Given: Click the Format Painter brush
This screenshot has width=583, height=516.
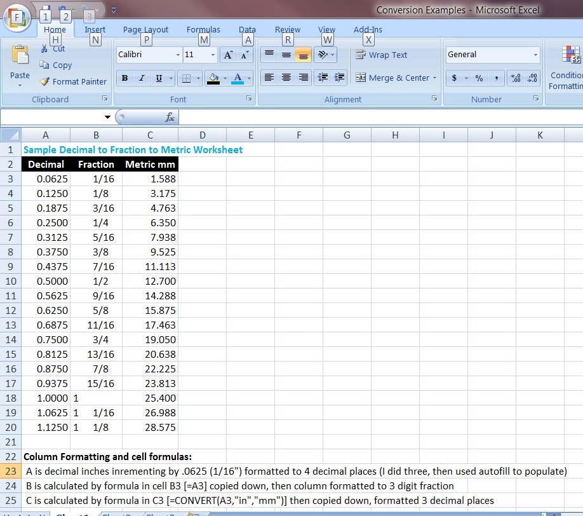Looking at the screenshot, I should coord(44,81).
